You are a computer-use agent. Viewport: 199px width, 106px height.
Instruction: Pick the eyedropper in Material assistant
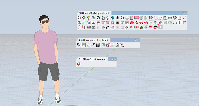[x=93, y=45]
